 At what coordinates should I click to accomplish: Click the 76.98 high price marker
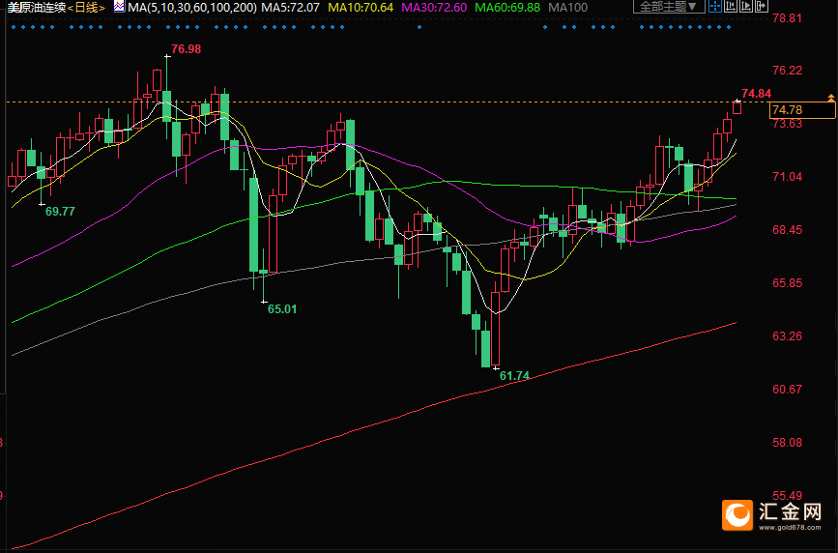pos(186,49)
